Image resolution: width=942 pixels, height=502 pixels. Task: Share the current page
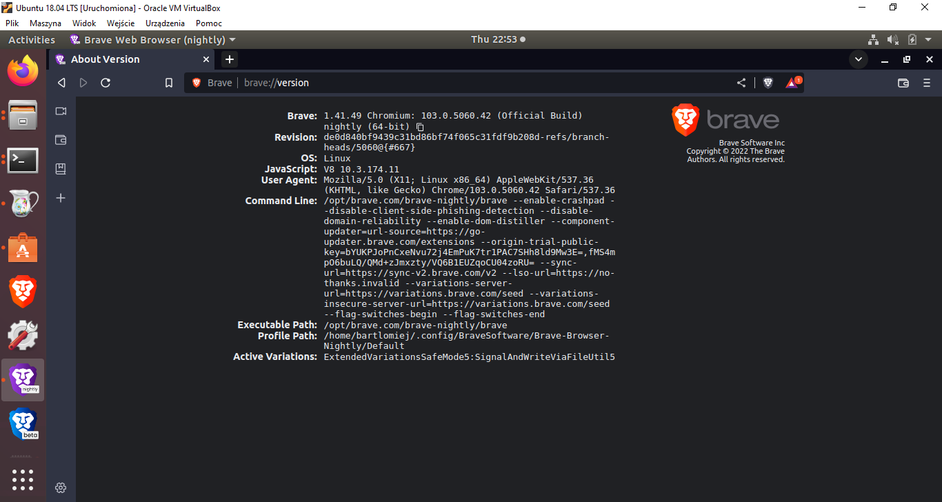[741, 82]
